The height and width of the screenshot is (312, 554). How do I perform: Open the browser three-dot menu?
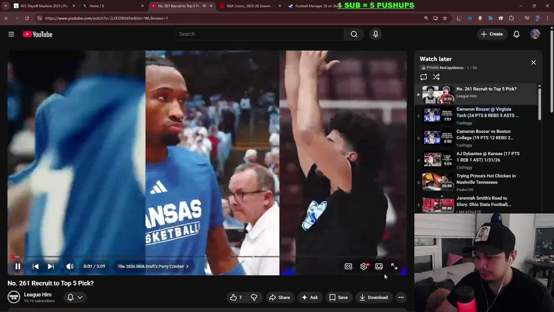[x=548, y=18]
